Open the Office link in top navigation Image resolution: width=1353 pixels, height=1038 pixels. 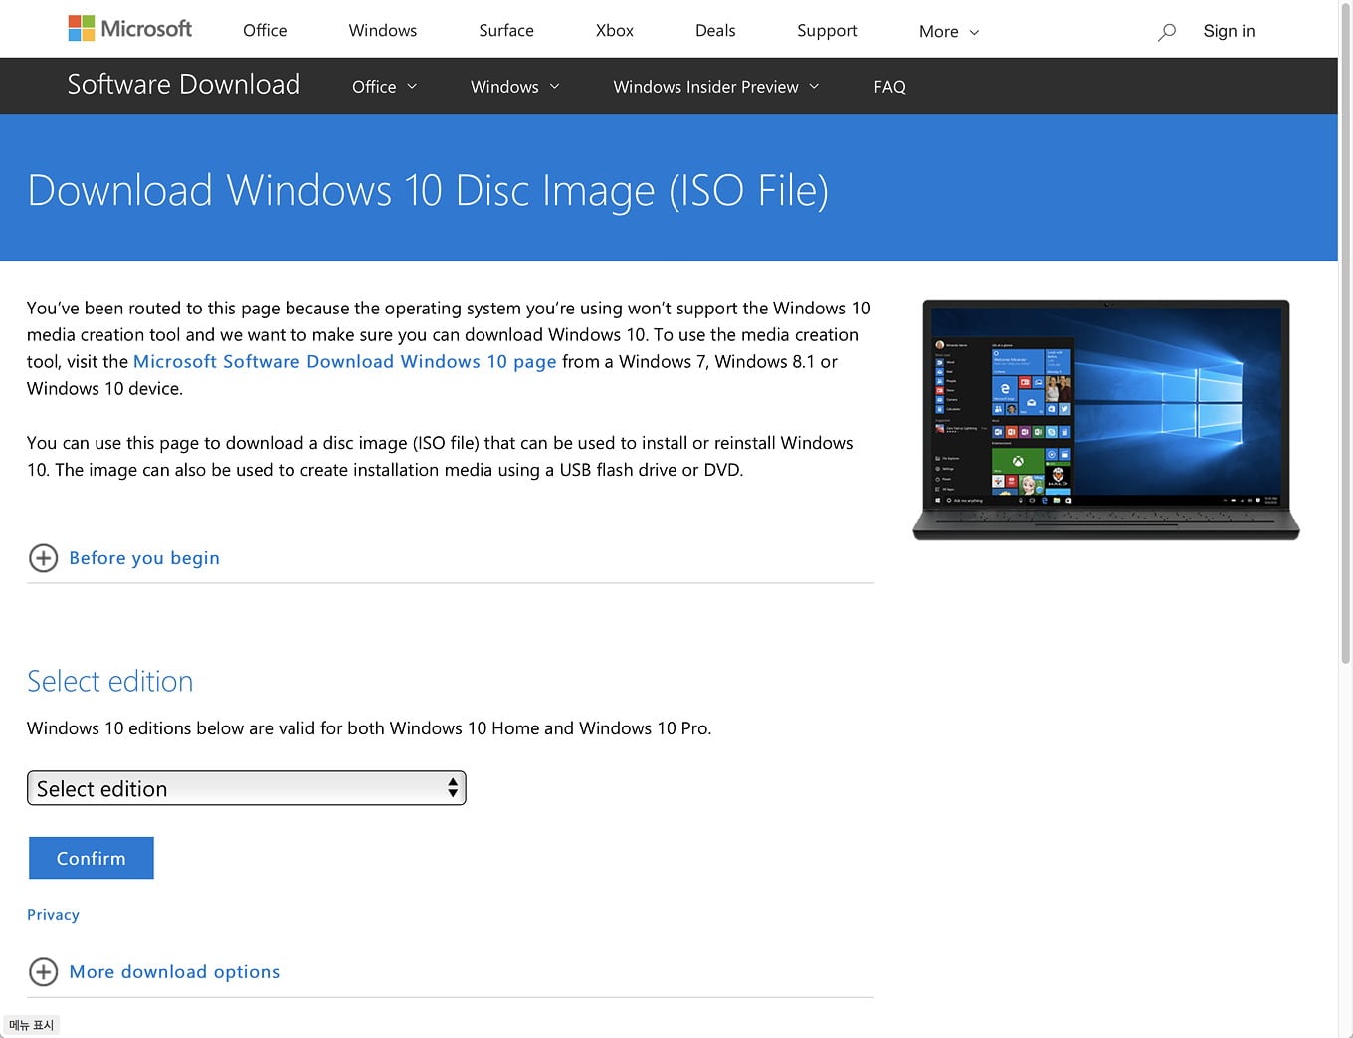[265, 31]
